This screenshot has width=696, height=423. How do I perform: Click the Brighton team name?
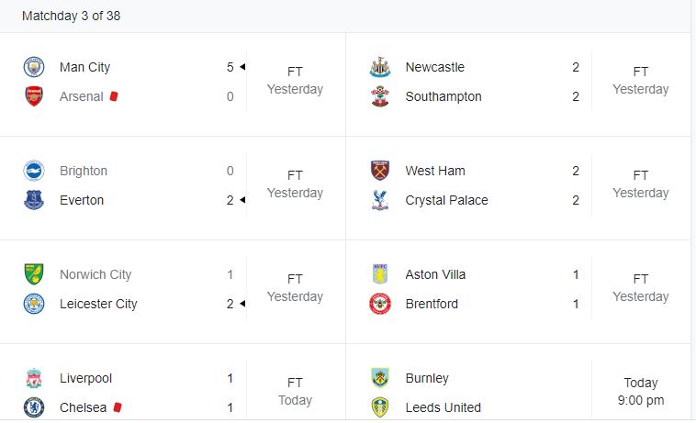pos(84,171)
